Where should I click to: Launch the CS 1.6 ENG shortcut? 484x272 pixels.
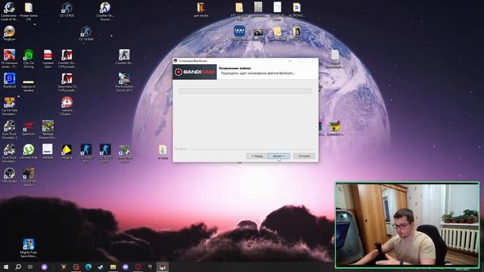(85, 33)
